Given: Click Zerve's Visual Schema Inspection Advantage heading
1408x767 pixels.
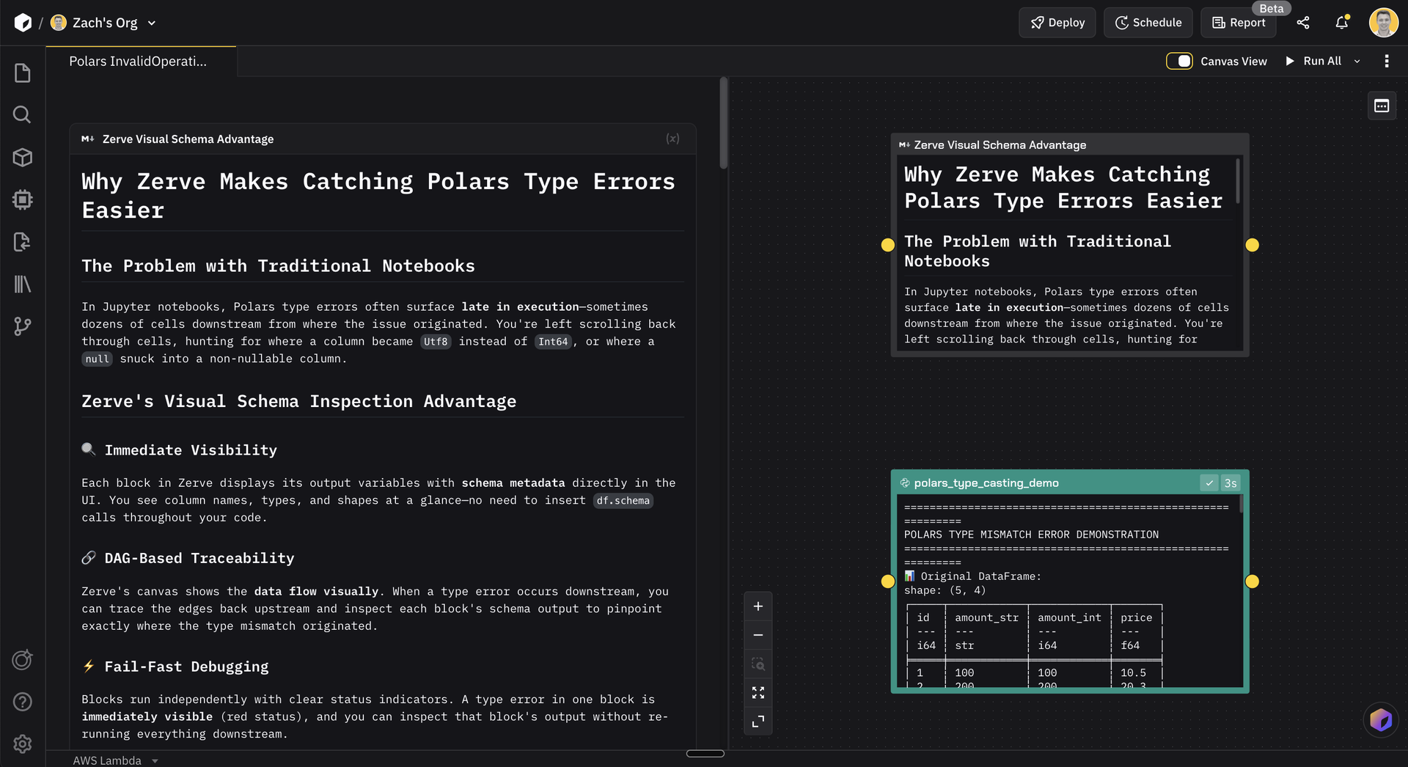Looking at the screenshot, I should coord(298,402).
